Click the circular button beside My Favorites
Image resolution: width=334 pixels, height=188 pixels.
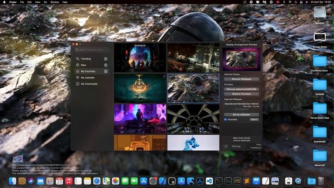coord(105,72)
